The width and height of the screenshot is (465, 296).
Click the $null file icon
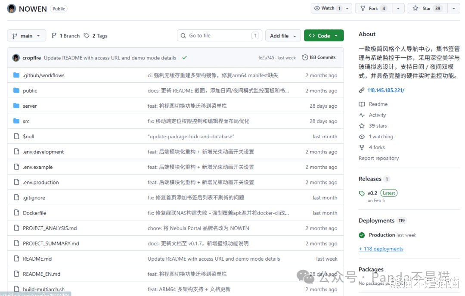click(x=17, y=136)
